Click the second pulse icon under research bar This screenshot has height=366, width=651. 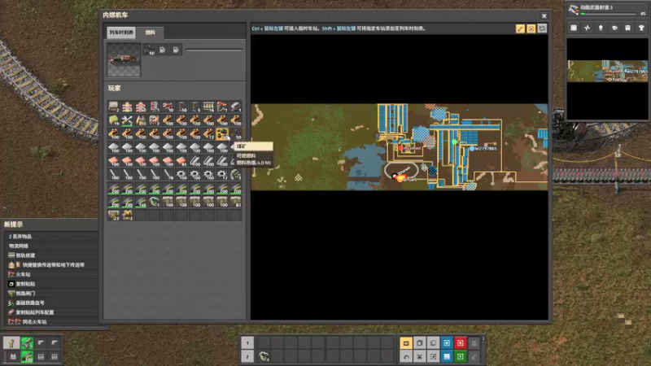[x=587, y=28]
